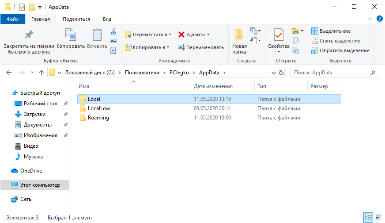Click Select all in ribbon

click(x=331, y=31)
